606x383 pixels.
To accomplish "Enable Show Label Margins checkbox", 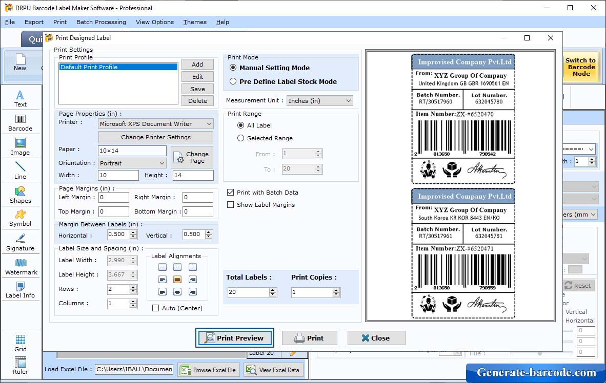I will (230, 205).
